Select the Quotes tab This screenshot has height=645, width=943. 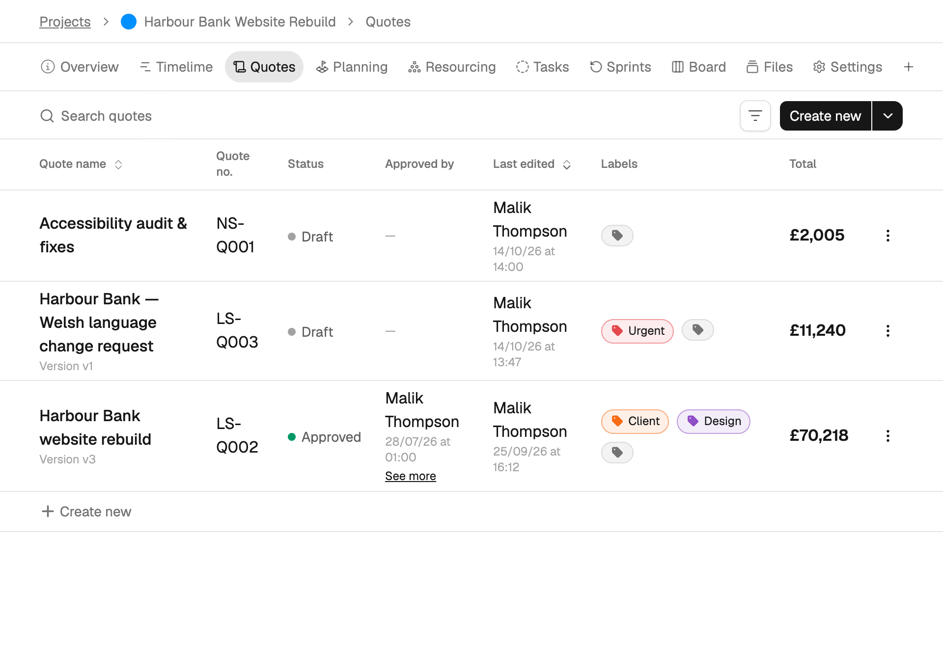pyautogui.click(x=264, y=67)
